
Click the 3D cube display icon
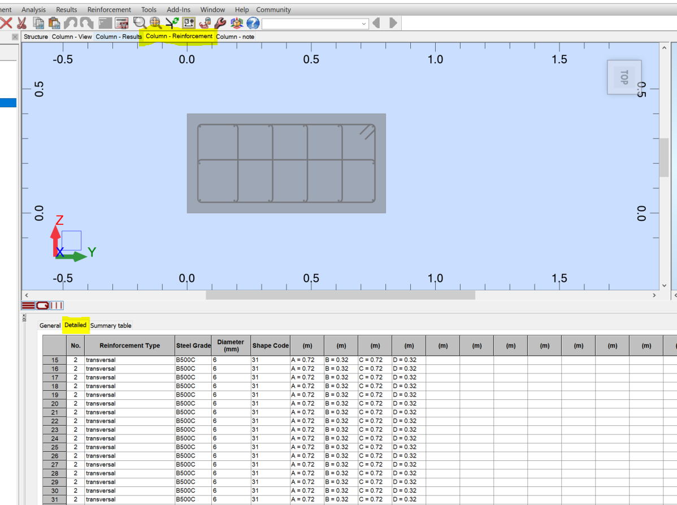click(236, 23)
